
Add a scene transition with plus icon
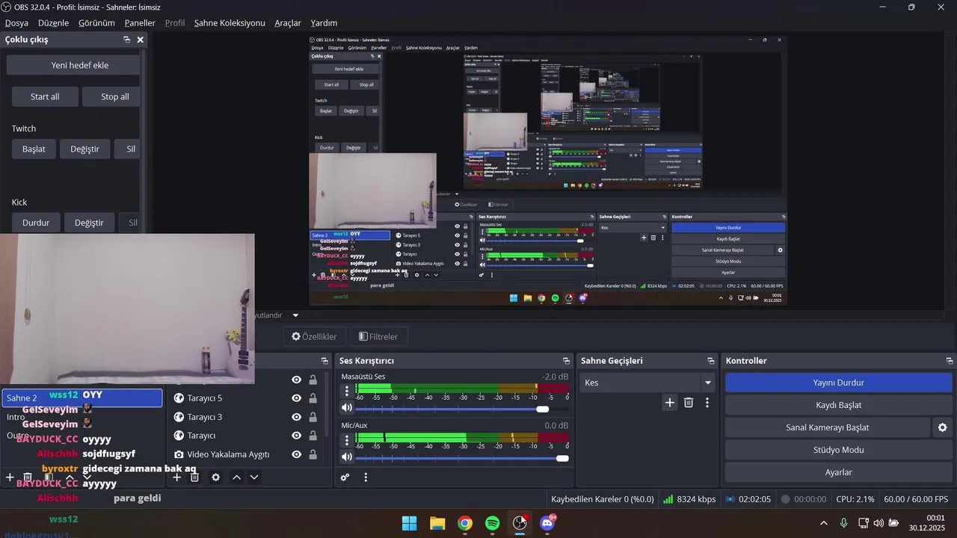pos(670,403)
